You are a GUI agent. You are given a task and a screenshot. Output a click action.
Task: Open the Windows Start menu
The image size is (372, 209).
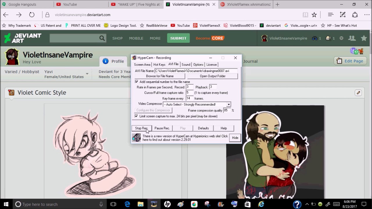point(6,204)
